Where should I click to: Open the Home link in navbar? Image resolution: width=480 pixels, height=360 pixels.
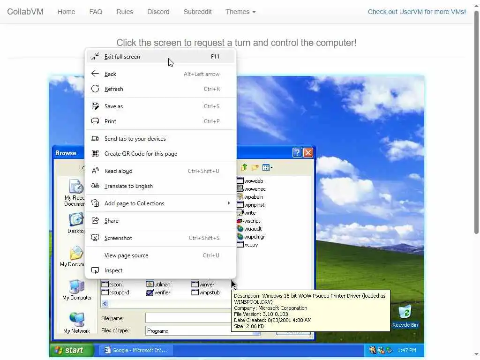click(x=66, y=12)
